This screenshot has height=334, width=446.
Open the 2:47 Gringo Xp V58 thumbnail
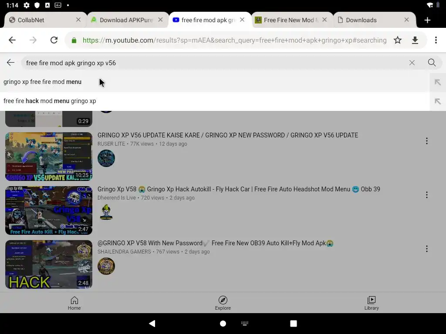(x=49, y=210)
